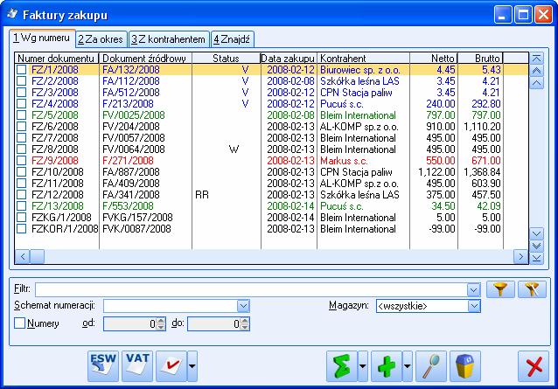The height and width of the screenshot is (389, 558).
Task: Check the FZKOR/1/2008 row box
Action: click(x=21, y=229)
